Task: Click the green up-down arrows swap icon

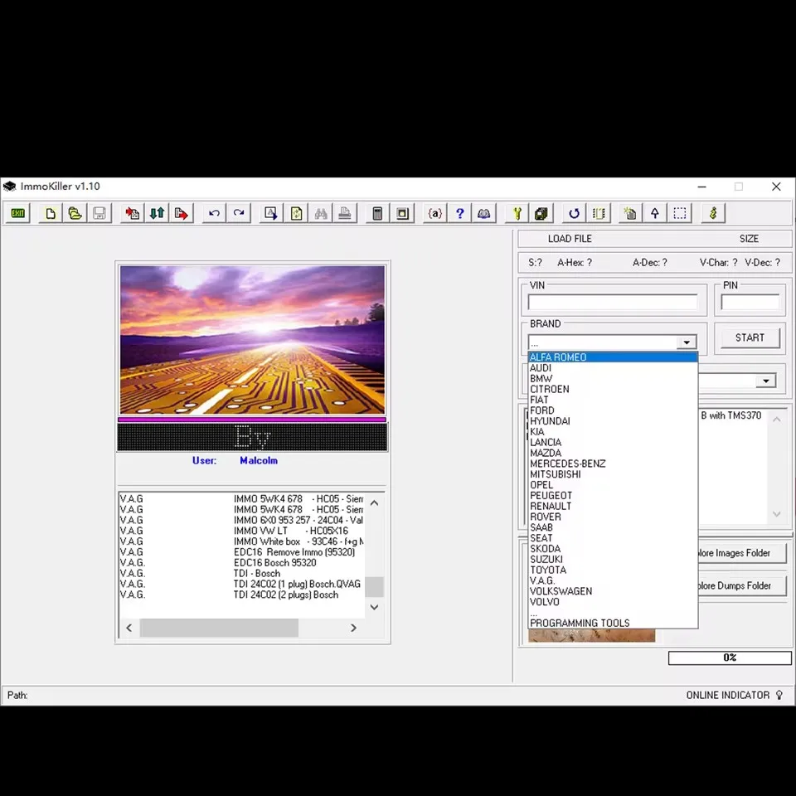Action: coord(157,214)
